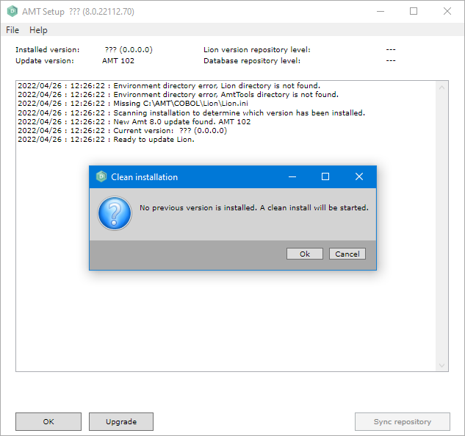Click the 'Update version:' label
Image resolution: width=465 pixels, height=436 pixels.
pos(45,60)
